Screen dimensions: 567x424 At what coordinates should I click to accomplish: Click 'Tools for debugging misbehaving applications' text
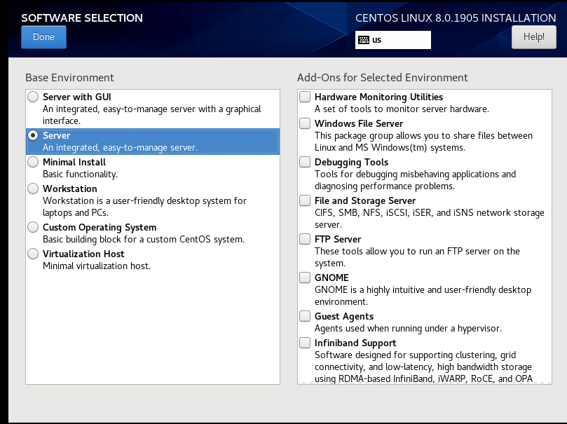(x=415, y=180)
